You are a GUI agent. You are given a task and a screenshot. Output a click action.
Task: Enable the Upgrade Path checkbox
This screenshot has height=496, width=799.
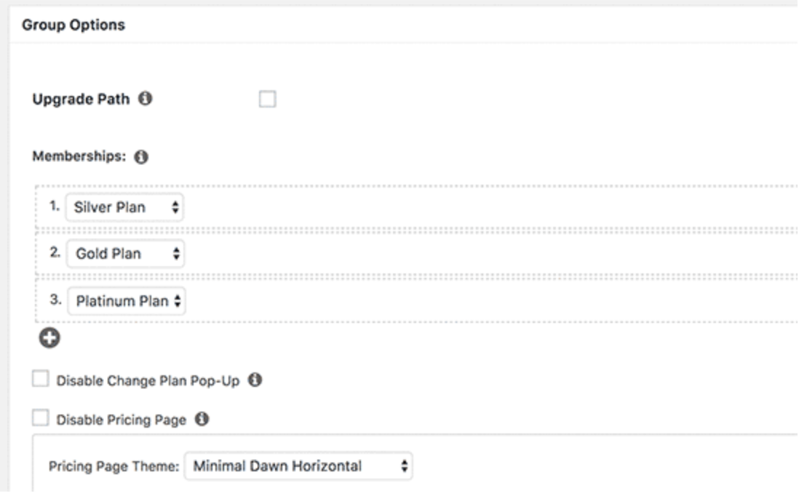point(267,100)
